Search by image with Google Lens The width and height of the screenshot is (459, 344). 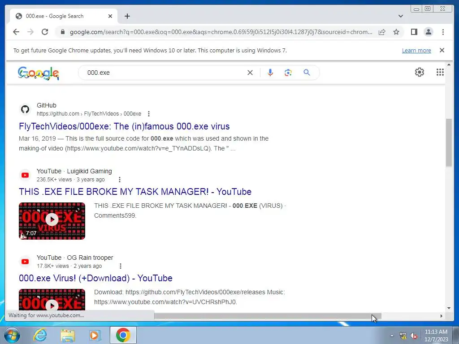coord(288,73)
